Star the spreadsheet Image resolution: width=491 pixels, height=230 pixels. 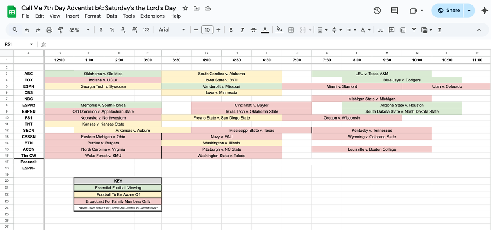185,8
